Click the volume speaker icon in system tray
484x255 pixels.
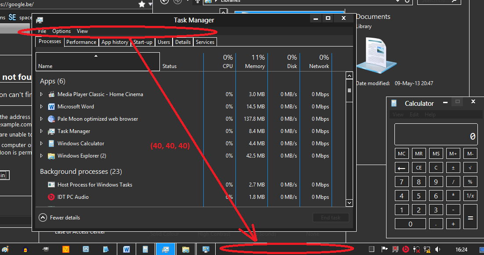pos(438,249)
